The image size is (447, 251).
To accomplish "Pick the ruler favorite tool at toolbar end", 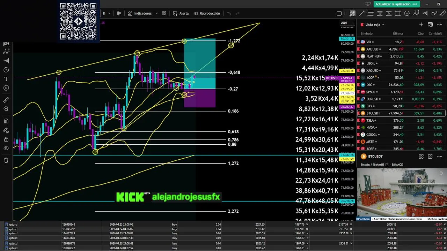I will pos(443,13).
